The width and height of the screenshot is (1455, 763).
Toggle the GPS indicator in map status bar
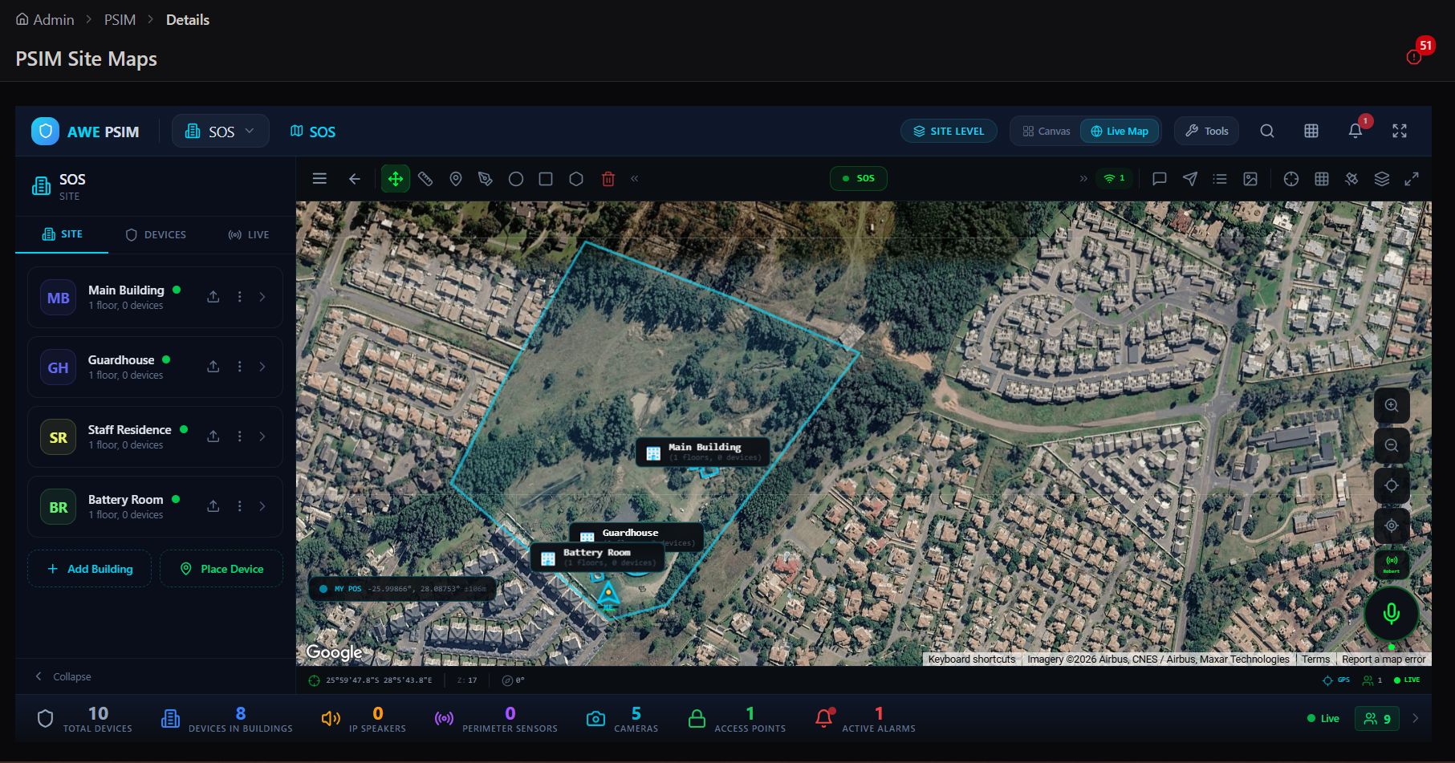click(x=1336, y=680)
